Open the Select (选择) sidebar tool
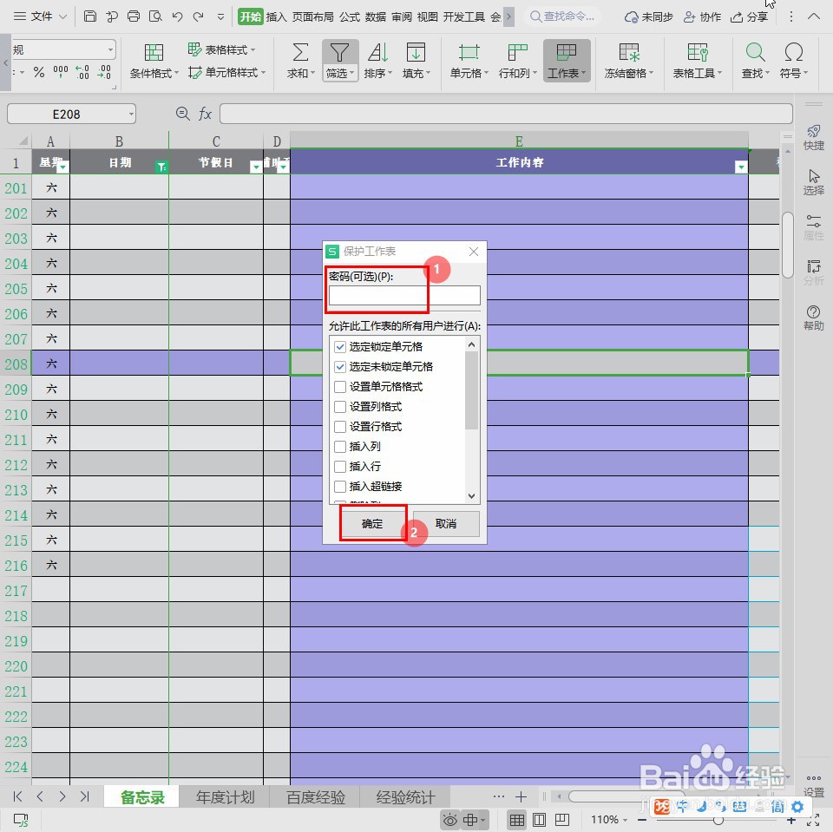Viewport: 833px width, 832px height. 813,182
